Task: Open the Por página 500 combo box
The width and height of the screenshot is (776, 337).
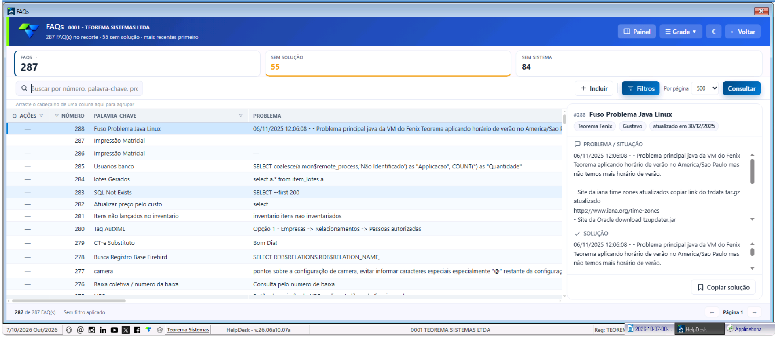Action: (705, 88)
